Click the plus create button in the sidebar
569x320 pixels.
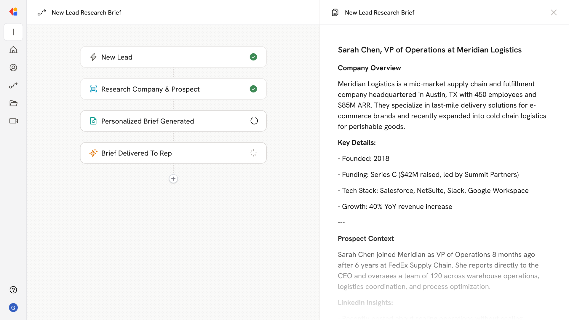tap(13, 32)
